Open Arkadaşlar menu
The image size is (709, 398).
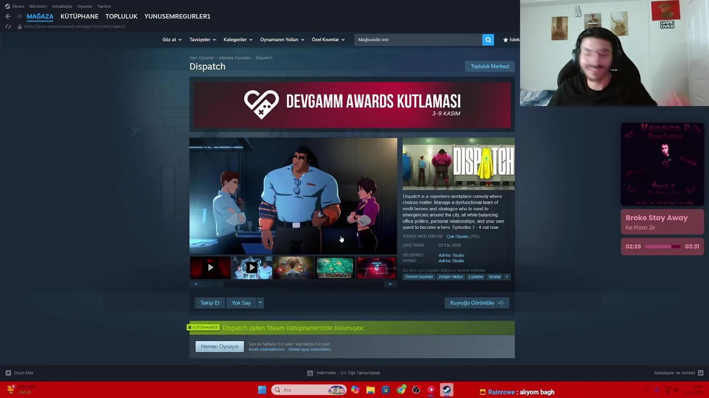(62, 6)
